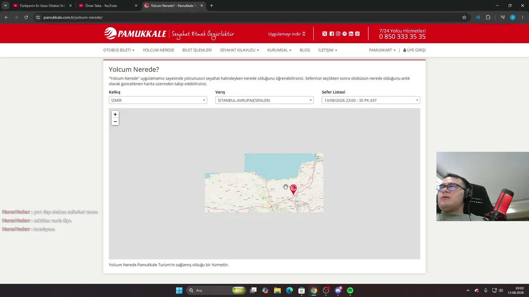Click the Windows taskbar search box
The height and width of the screenshot is (297, 529).
[217, 290]
